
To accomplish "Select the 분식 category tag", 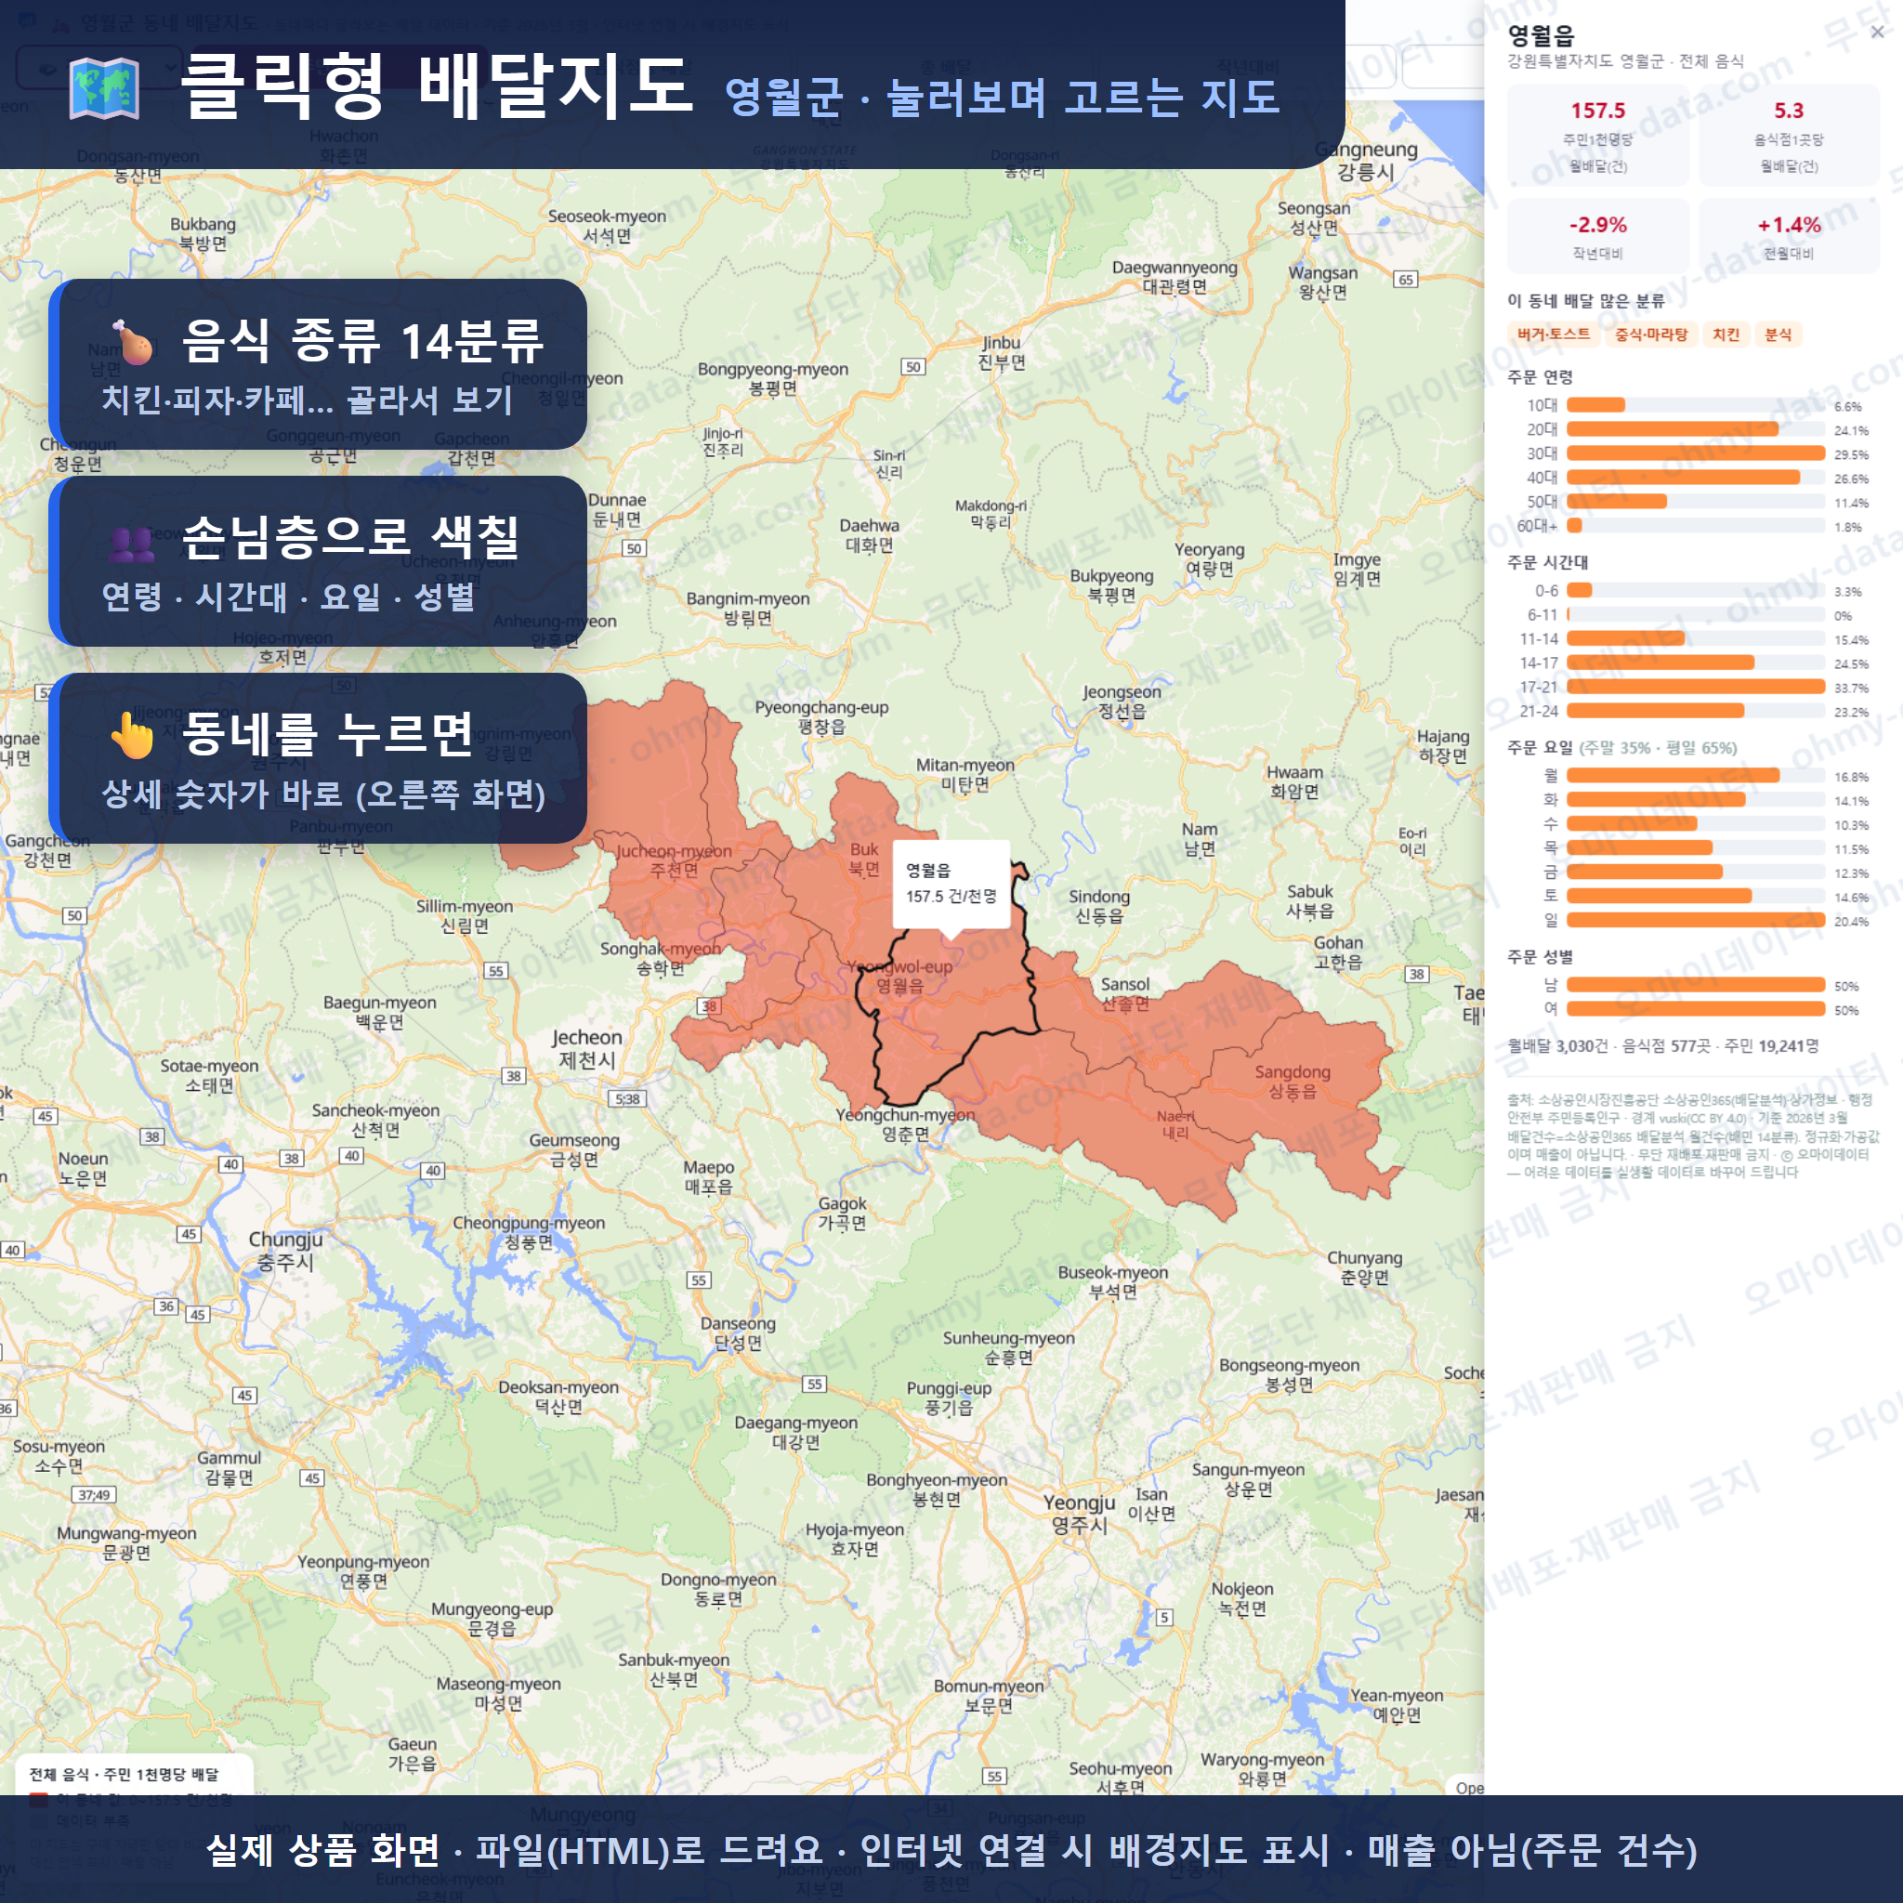I will [1778, 335].
